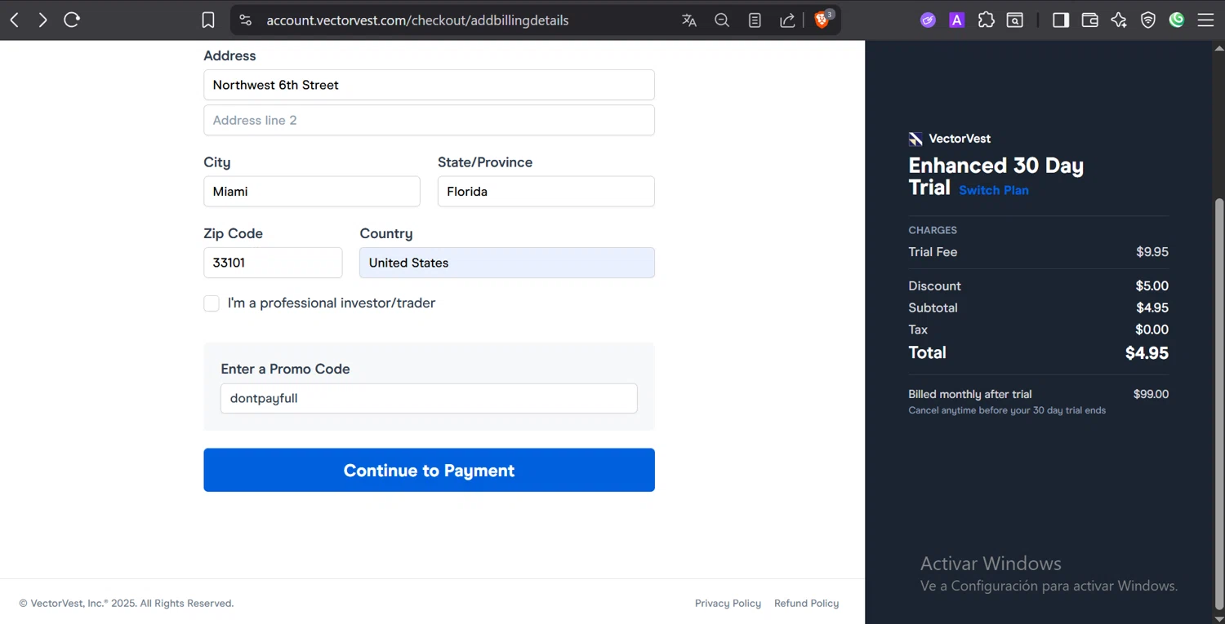Click the Address line 2 field
This screenshot has width=1225, height=624.
pyautogui.click(x=429, y=120)
